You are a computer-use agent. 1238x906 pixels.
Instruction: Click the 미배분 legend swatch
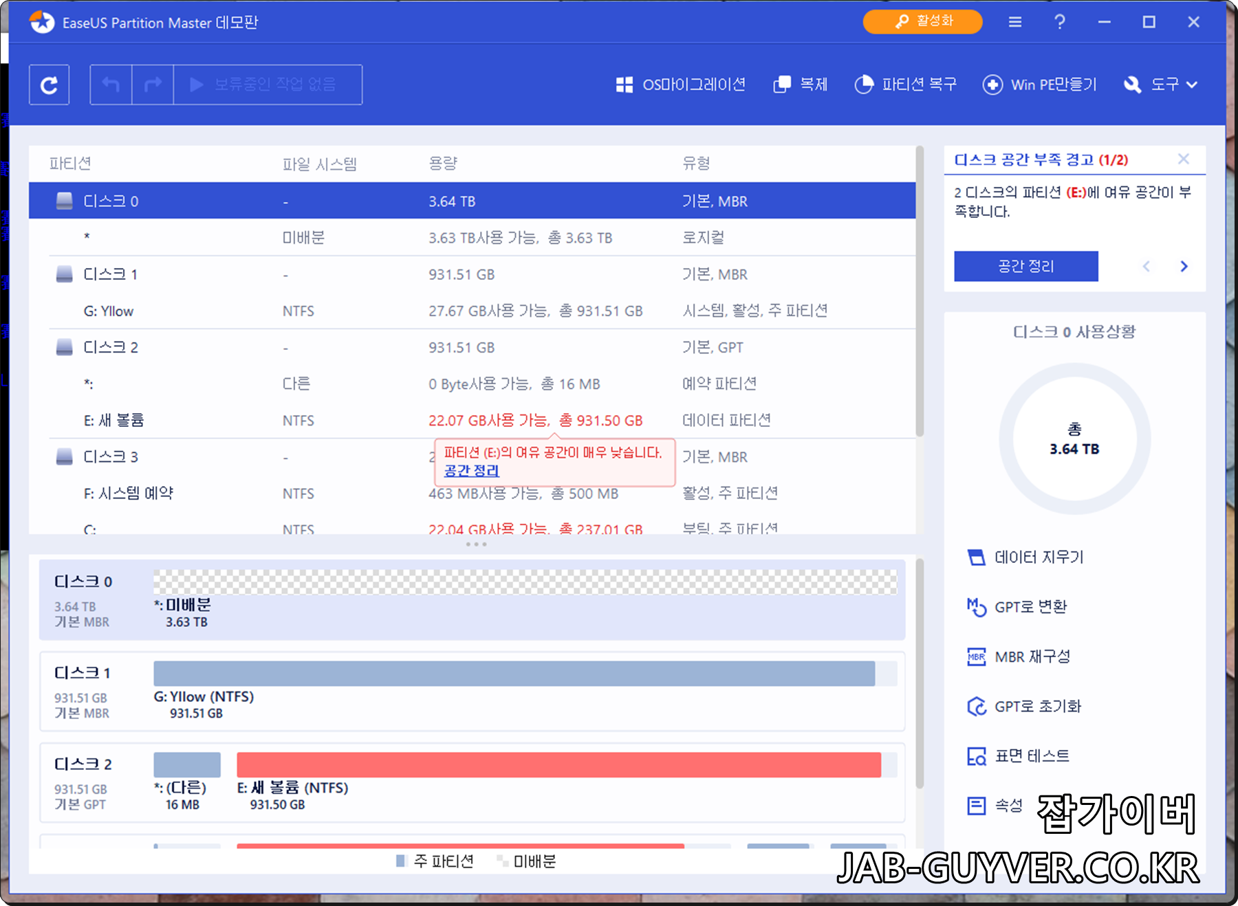(x=502, y=861)
